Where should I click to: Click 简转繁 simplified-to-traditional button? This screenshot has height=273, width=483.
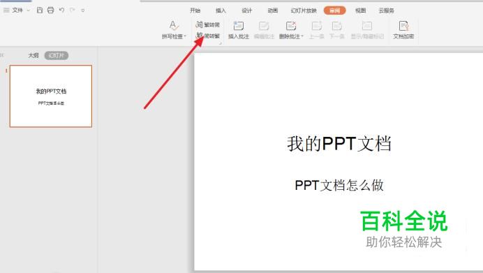click(208, 36)
